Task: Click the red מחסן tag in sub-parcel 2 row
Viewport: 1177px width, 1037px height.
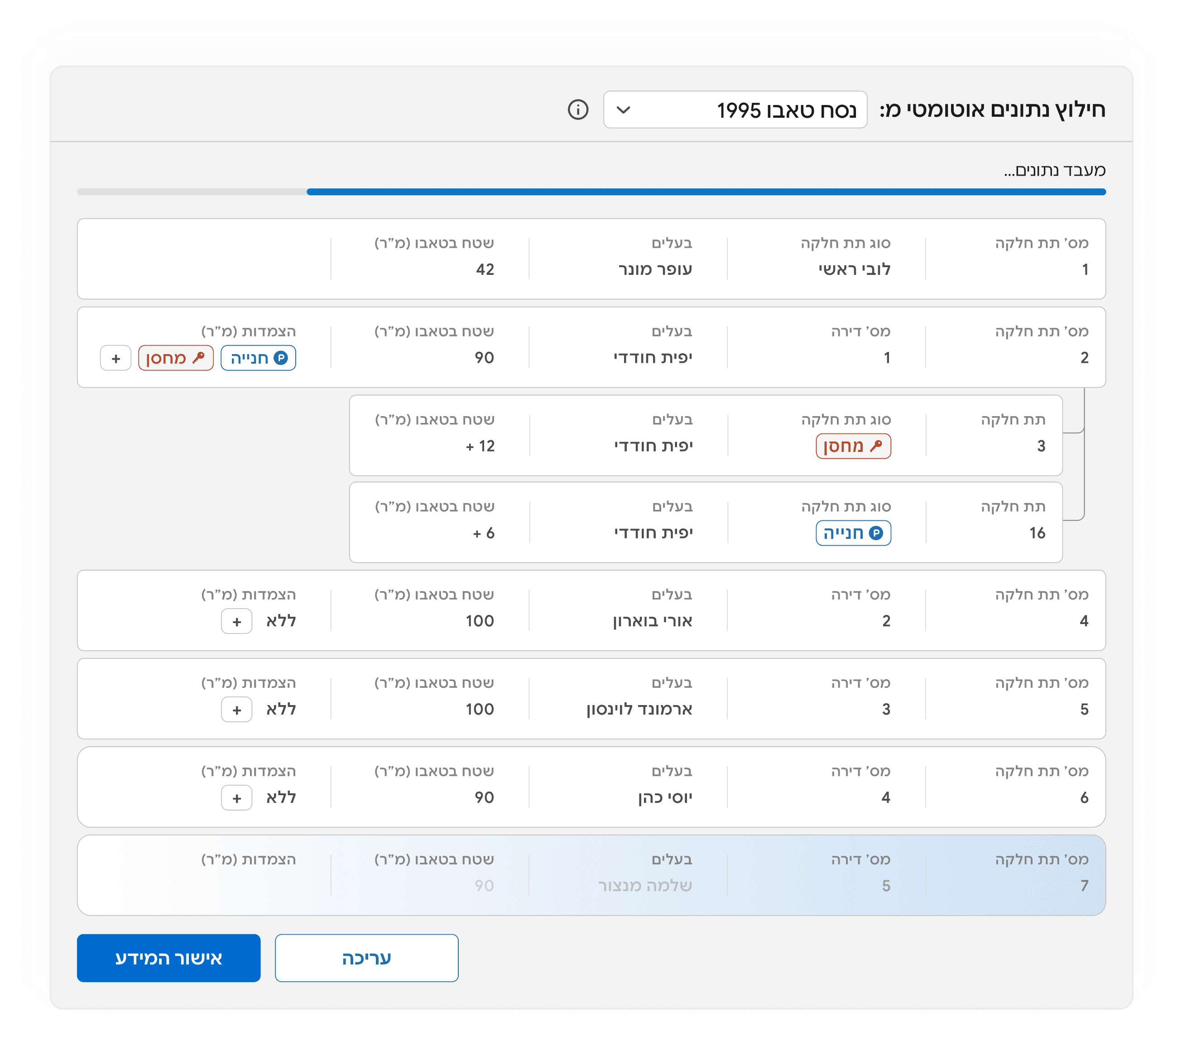Action: [176, 358]
